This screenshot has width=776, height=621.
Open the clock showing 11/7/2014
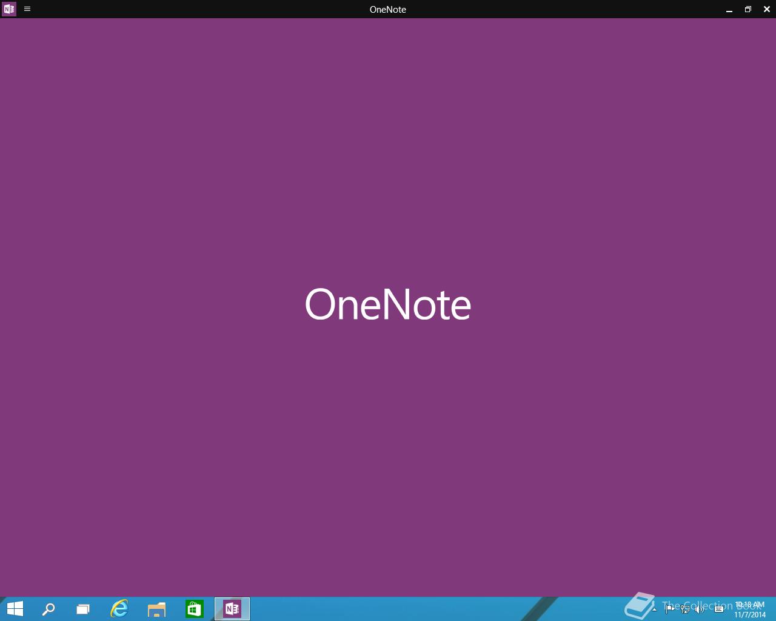point(750,609)
